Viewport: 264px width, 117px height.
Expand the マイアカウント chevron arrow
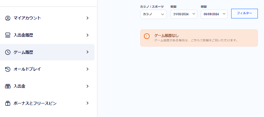point(87,18)
